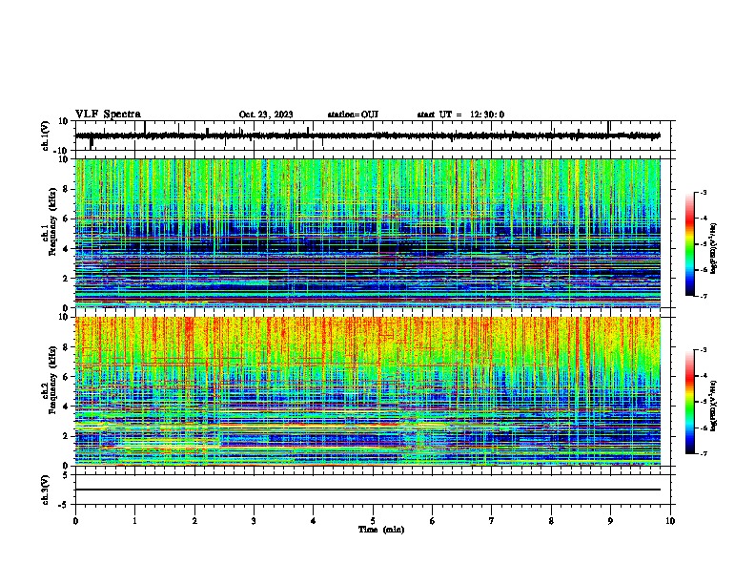Select the "start UT = 12:30: 0" header text
The width and height of the screenshot is (755, 584).
tap(460, 115)
